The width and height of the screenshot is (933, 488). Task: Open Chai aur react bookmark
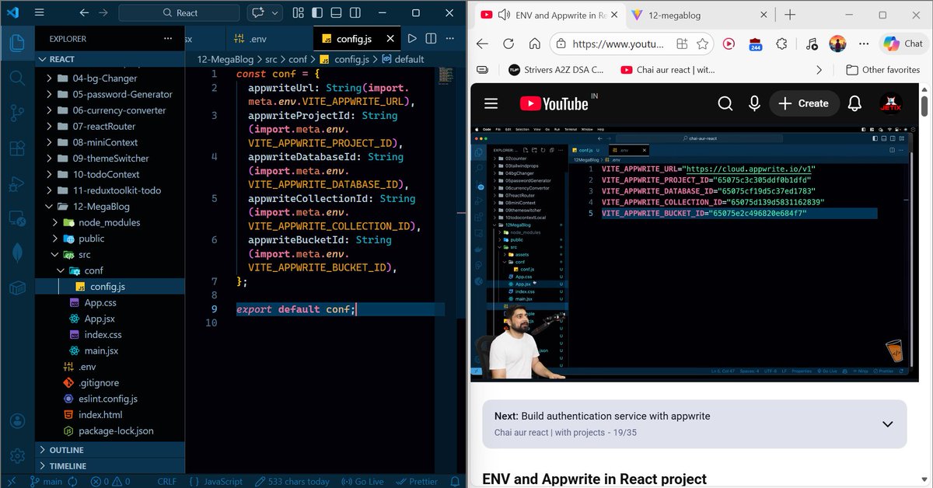pos(668,70)
